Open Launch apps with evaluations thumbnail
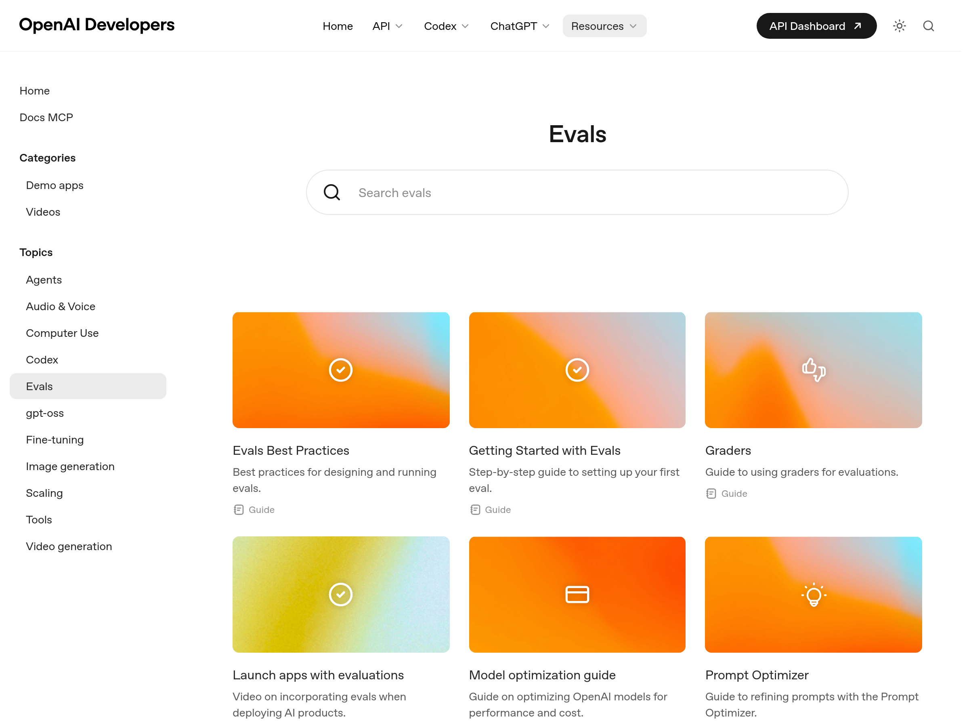 click(341, 594)
